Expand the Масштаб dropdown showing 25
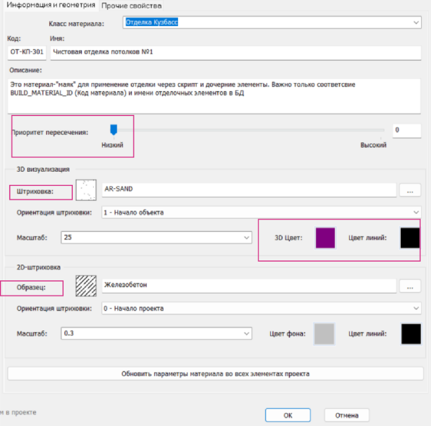The height and width of the screenshot is (426, 431). tap(156, 237)
